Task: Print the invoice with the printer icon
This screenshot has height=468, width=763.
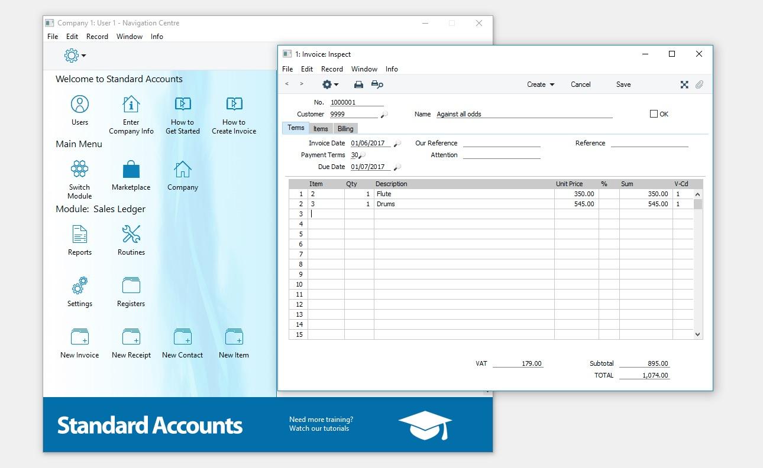Action: (358, 84)
